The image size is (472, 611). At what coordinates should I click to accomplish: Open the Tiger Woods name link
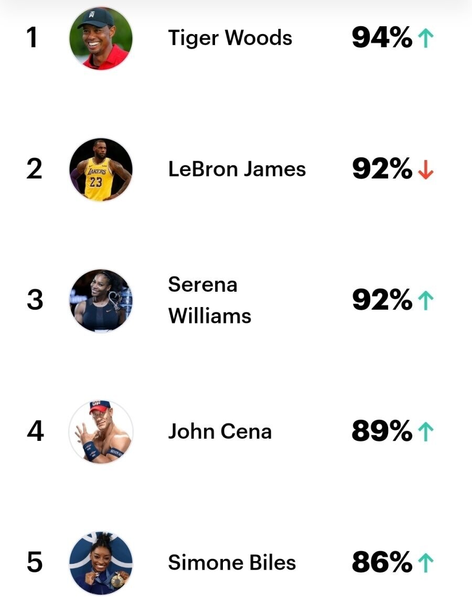click(230, 38)
